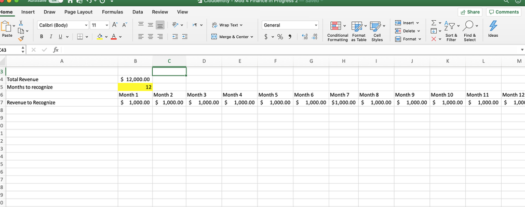The height and width of the screenshot is (207, 525).
Task: Open Find & Select magnifier
Action: [x=469, y=32]
